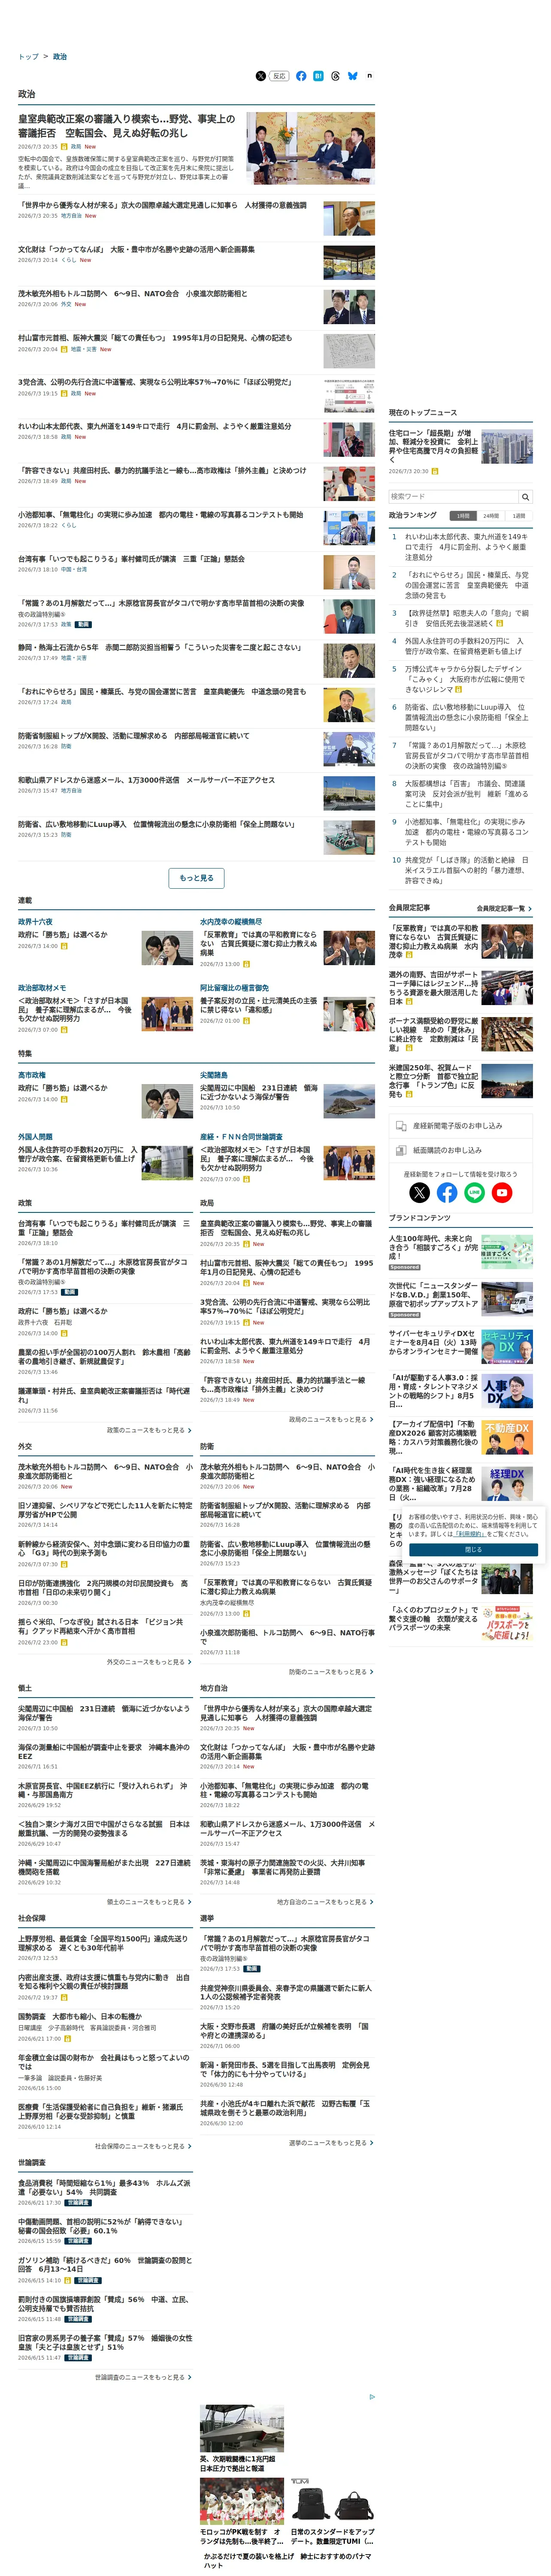Share the page on Threads
Viewport: 551px width, 2576px height.
coord(335,76)
